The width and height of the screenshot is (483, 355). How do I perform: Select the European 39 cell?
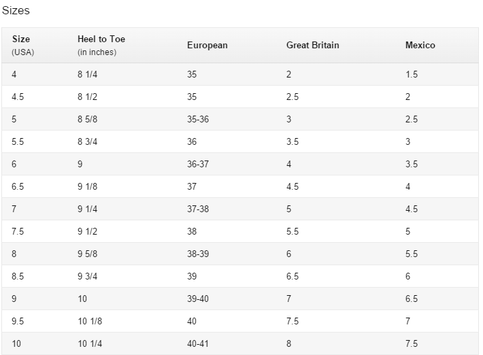(x=192, y=277)
